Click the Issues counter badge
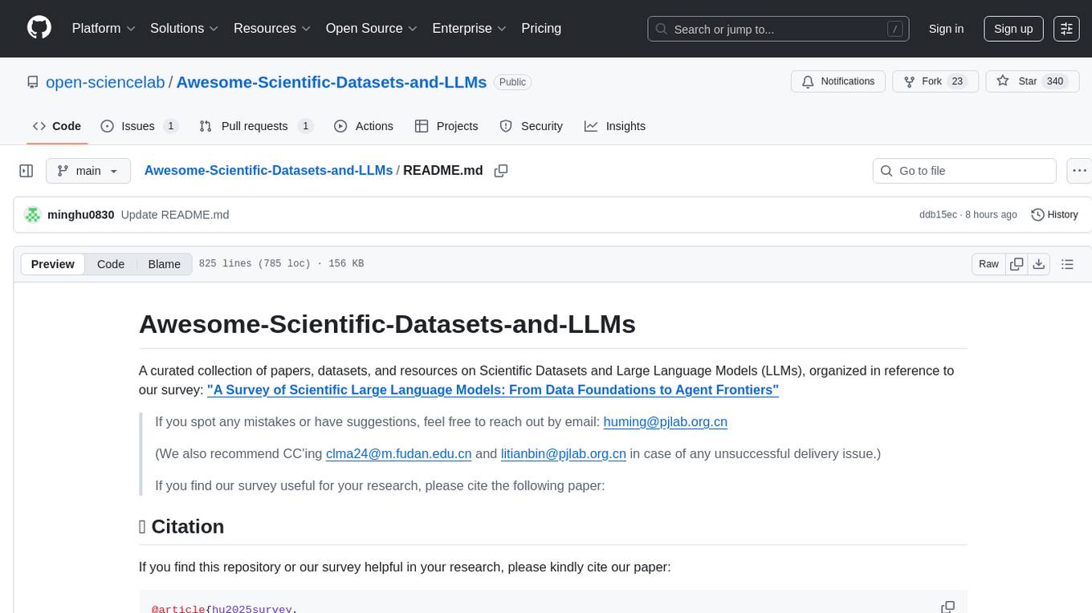Viewport: 1092px width, 613px height. click(x=170, y=126)
